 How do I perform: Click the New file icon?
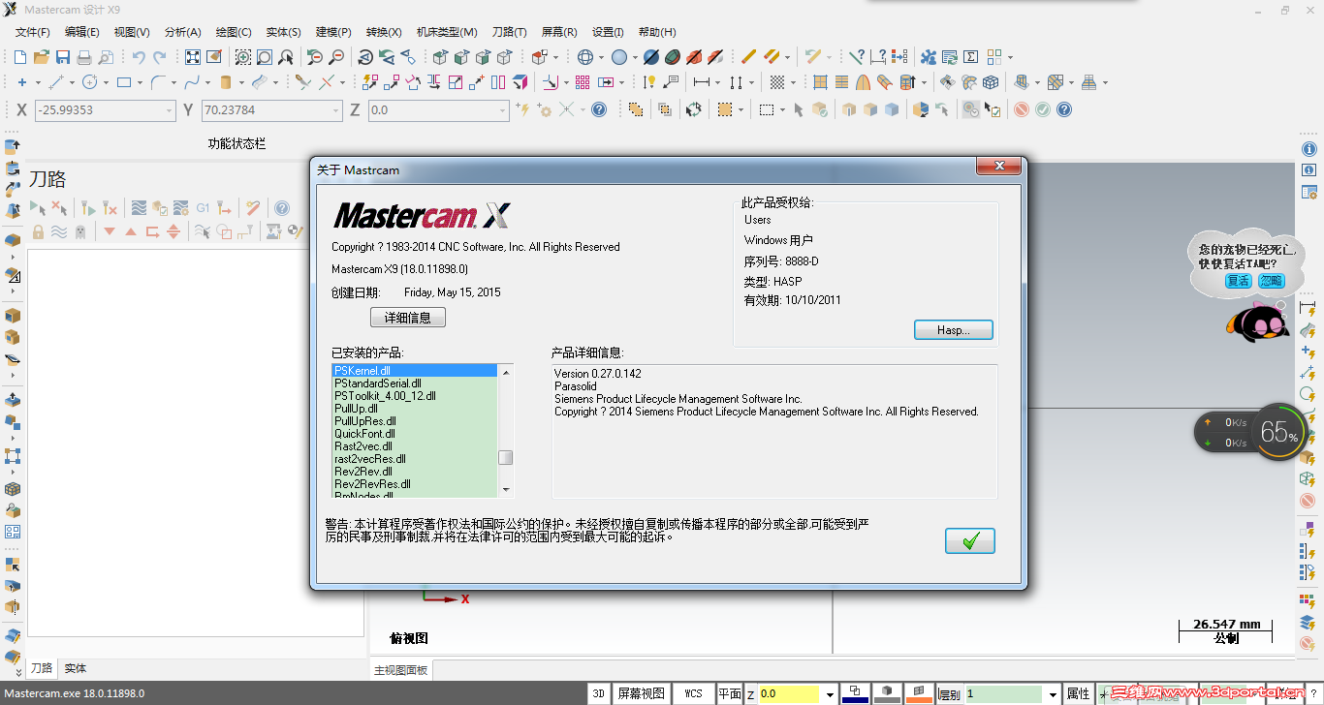point(20,57)
